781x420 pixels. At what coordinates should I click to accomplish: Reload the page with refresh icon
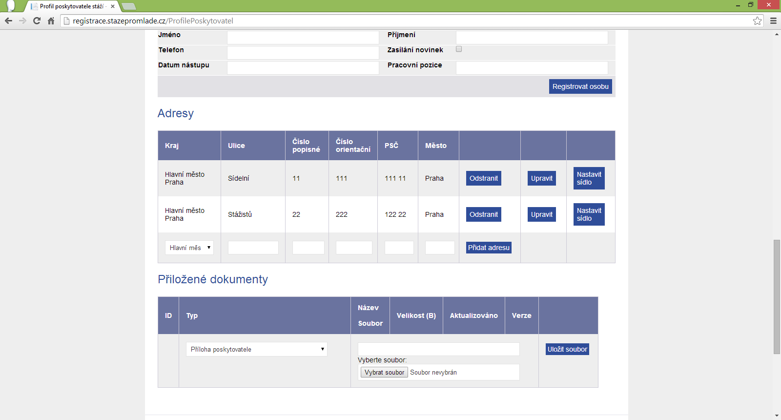coord(37,21)
